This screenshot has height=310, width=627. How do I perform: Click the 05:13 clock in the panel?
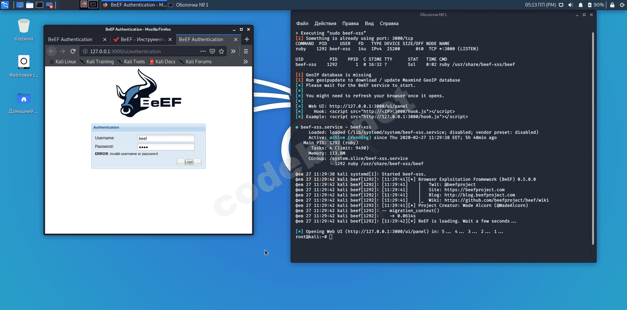pyautogui.click(x=540, y=5)
